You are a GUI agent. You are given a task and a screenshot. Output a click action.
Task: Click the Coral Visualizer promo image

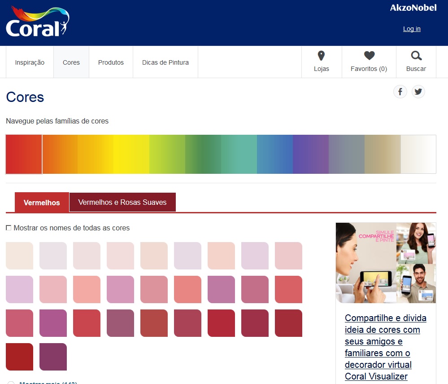(x=386, y=263)
